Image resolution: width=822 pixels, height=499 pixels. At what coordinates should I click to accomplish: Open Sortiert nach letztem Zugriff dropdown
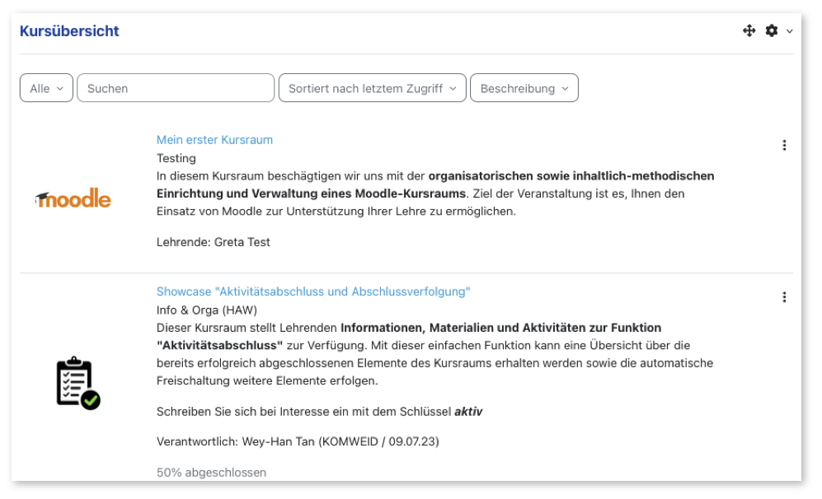(x=372, y=88)
